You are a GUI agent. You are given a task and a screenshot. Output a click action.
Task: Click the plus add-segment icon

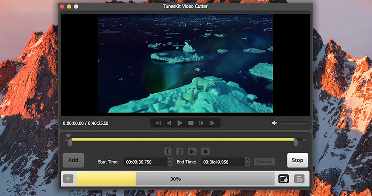(x=68, y=179)
